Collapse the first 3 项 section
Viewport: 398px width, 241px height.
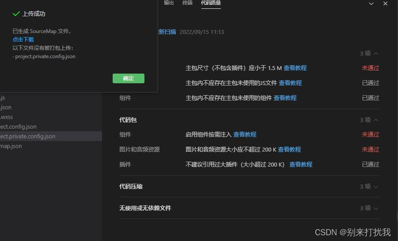tap(376, 53)
